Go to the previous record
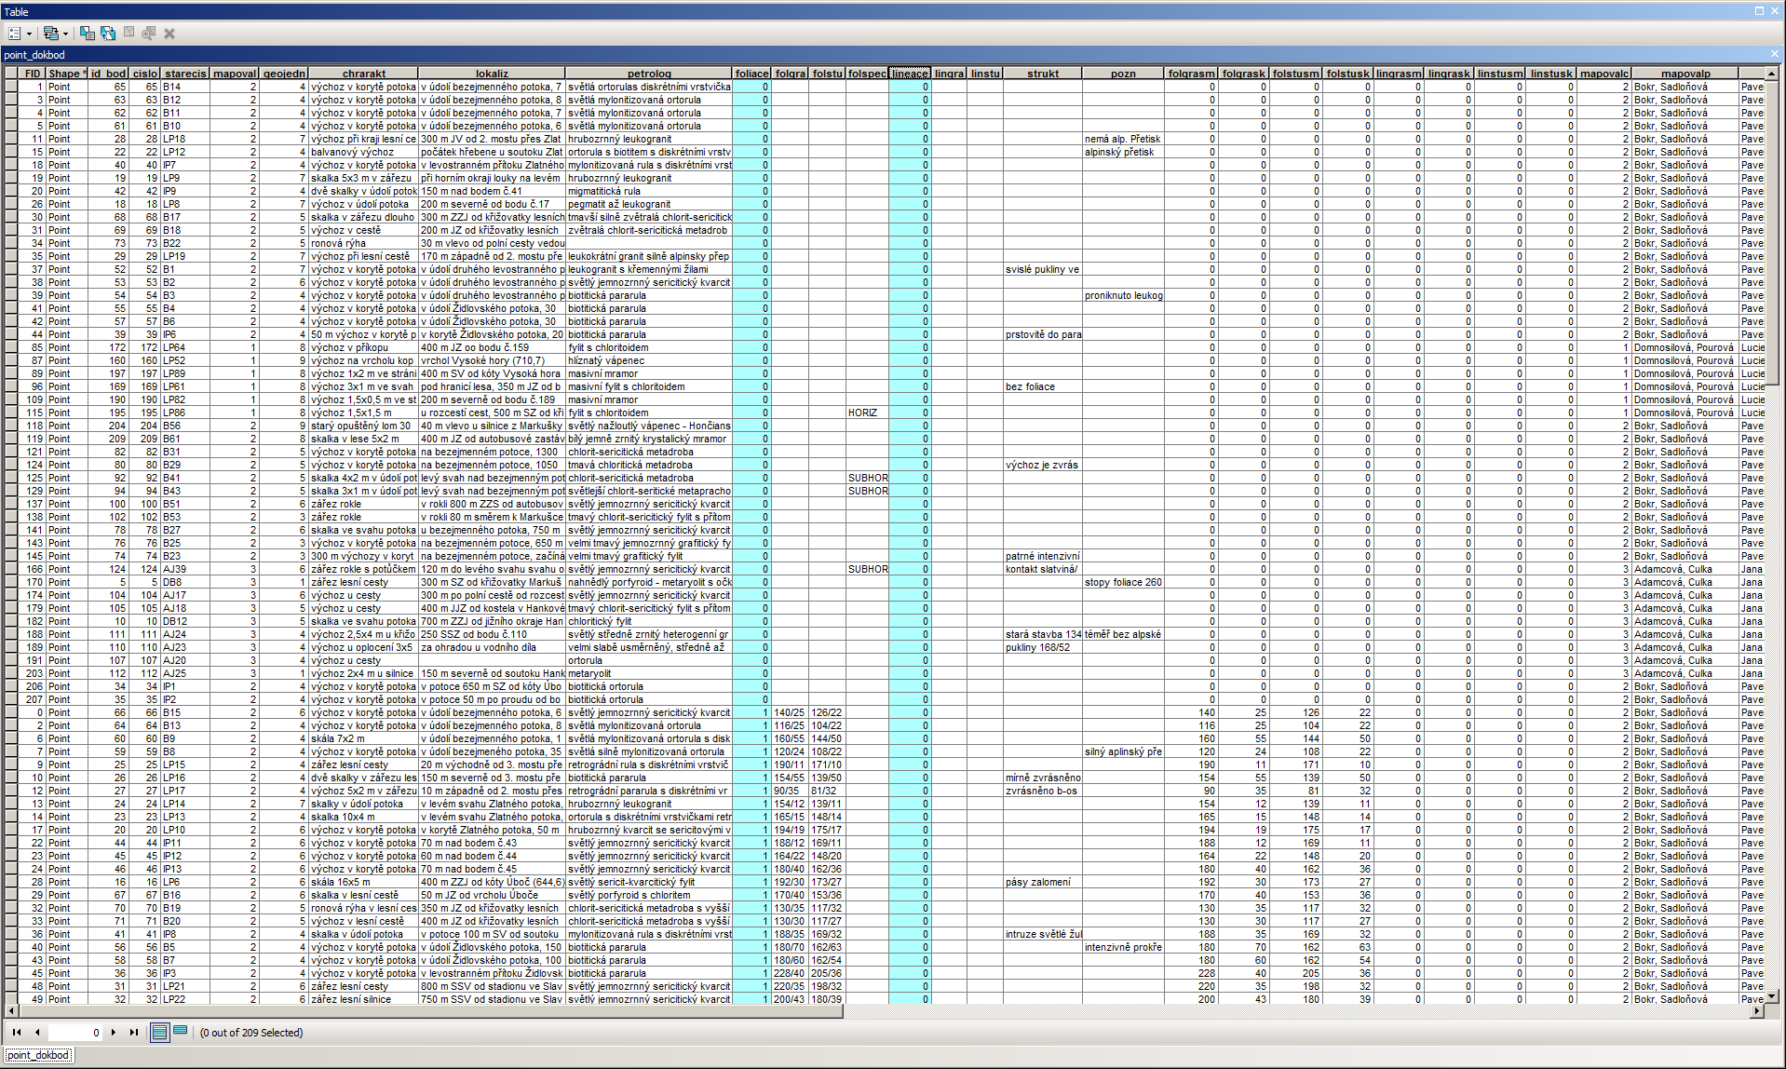1786x1069 pixels. (36, 1032)
